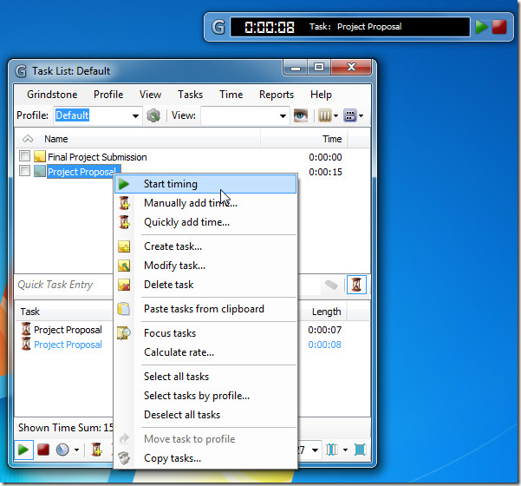Click the eye icon beside the View box
The image size is (521, 486).
pos(301,115)
